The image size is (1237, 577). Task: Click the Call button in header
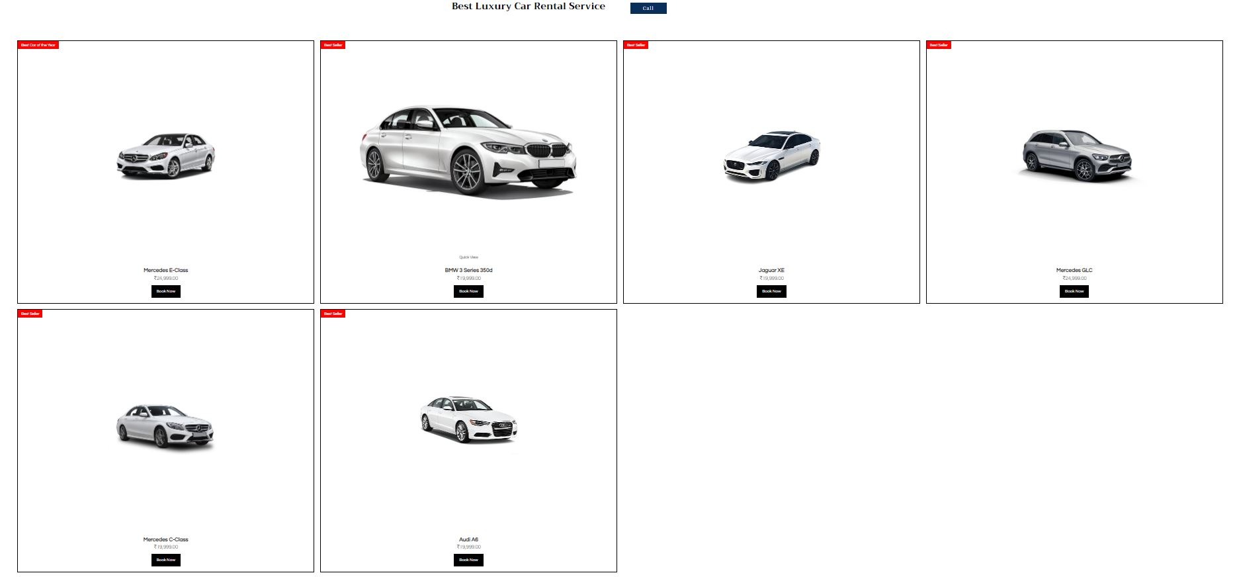coord(648,8)
